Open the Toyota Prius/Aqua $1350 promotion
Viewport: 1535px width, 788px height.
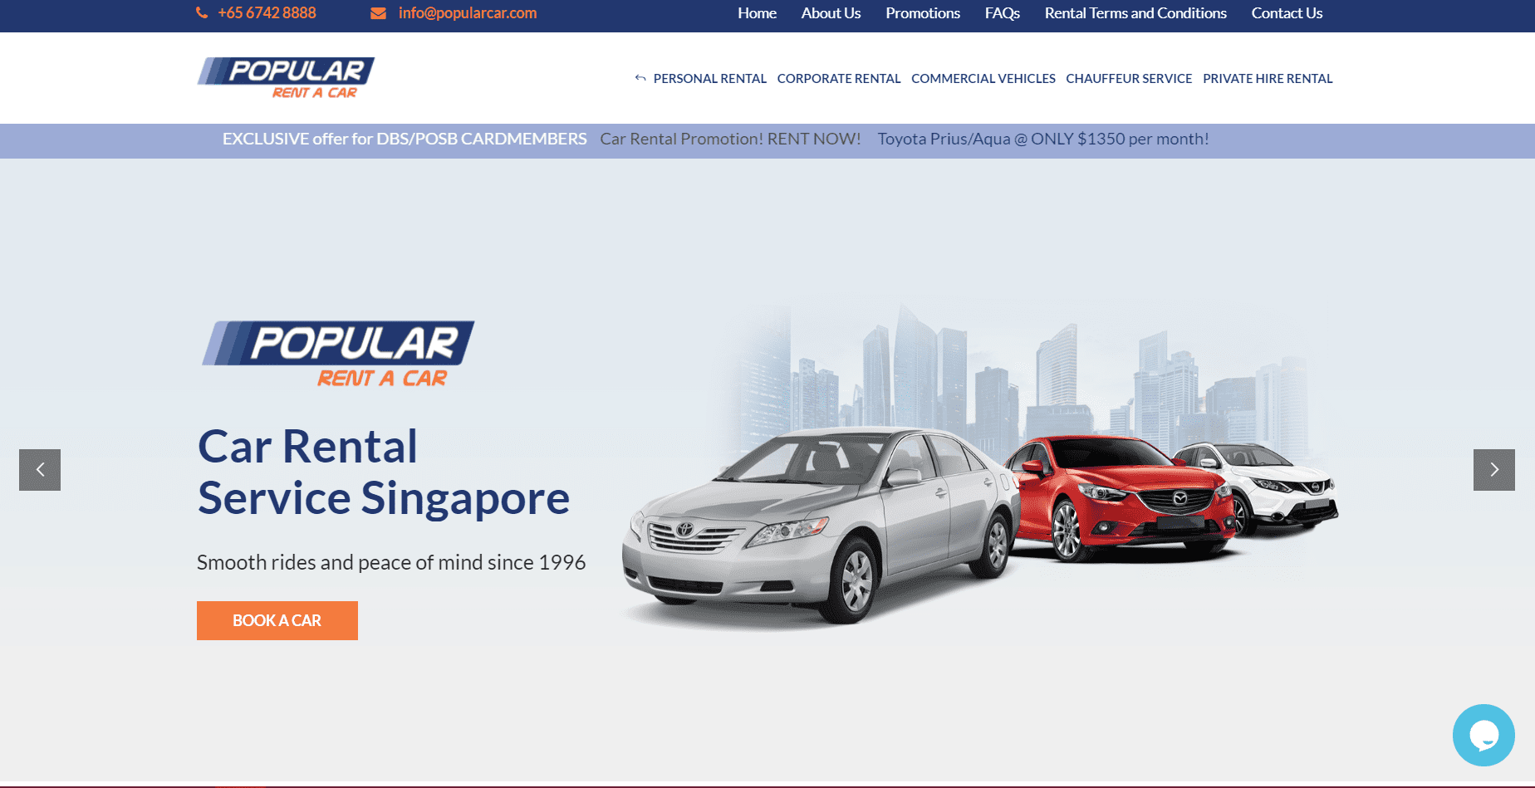(1043, 139)
